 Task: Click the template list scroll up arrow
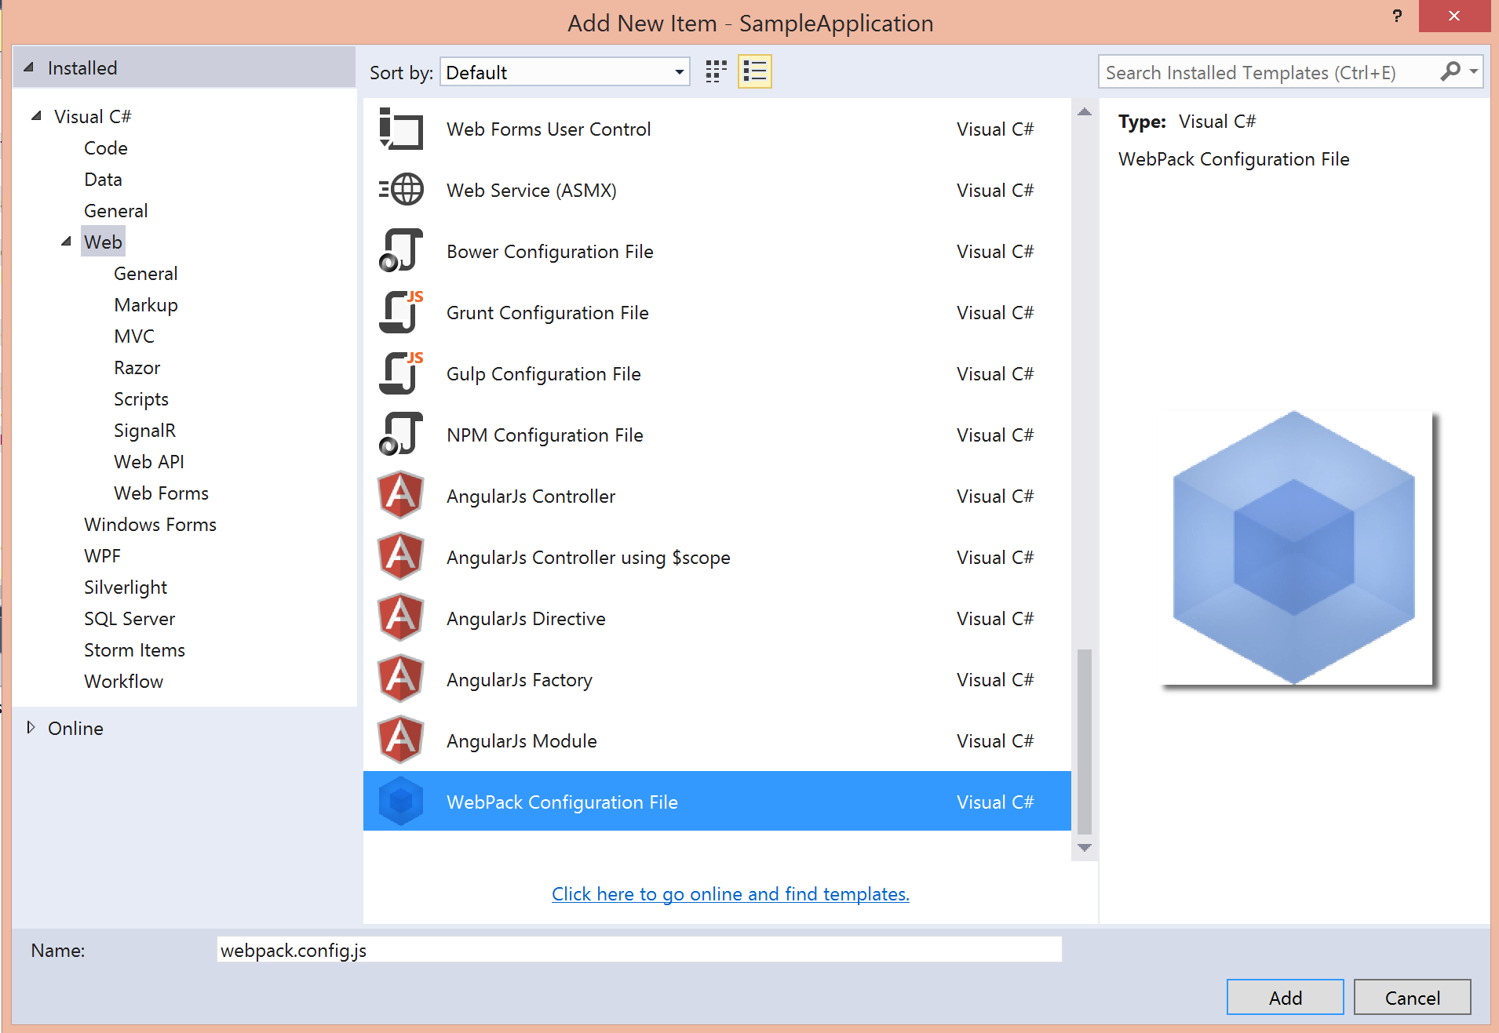(x=1085, y=111)
